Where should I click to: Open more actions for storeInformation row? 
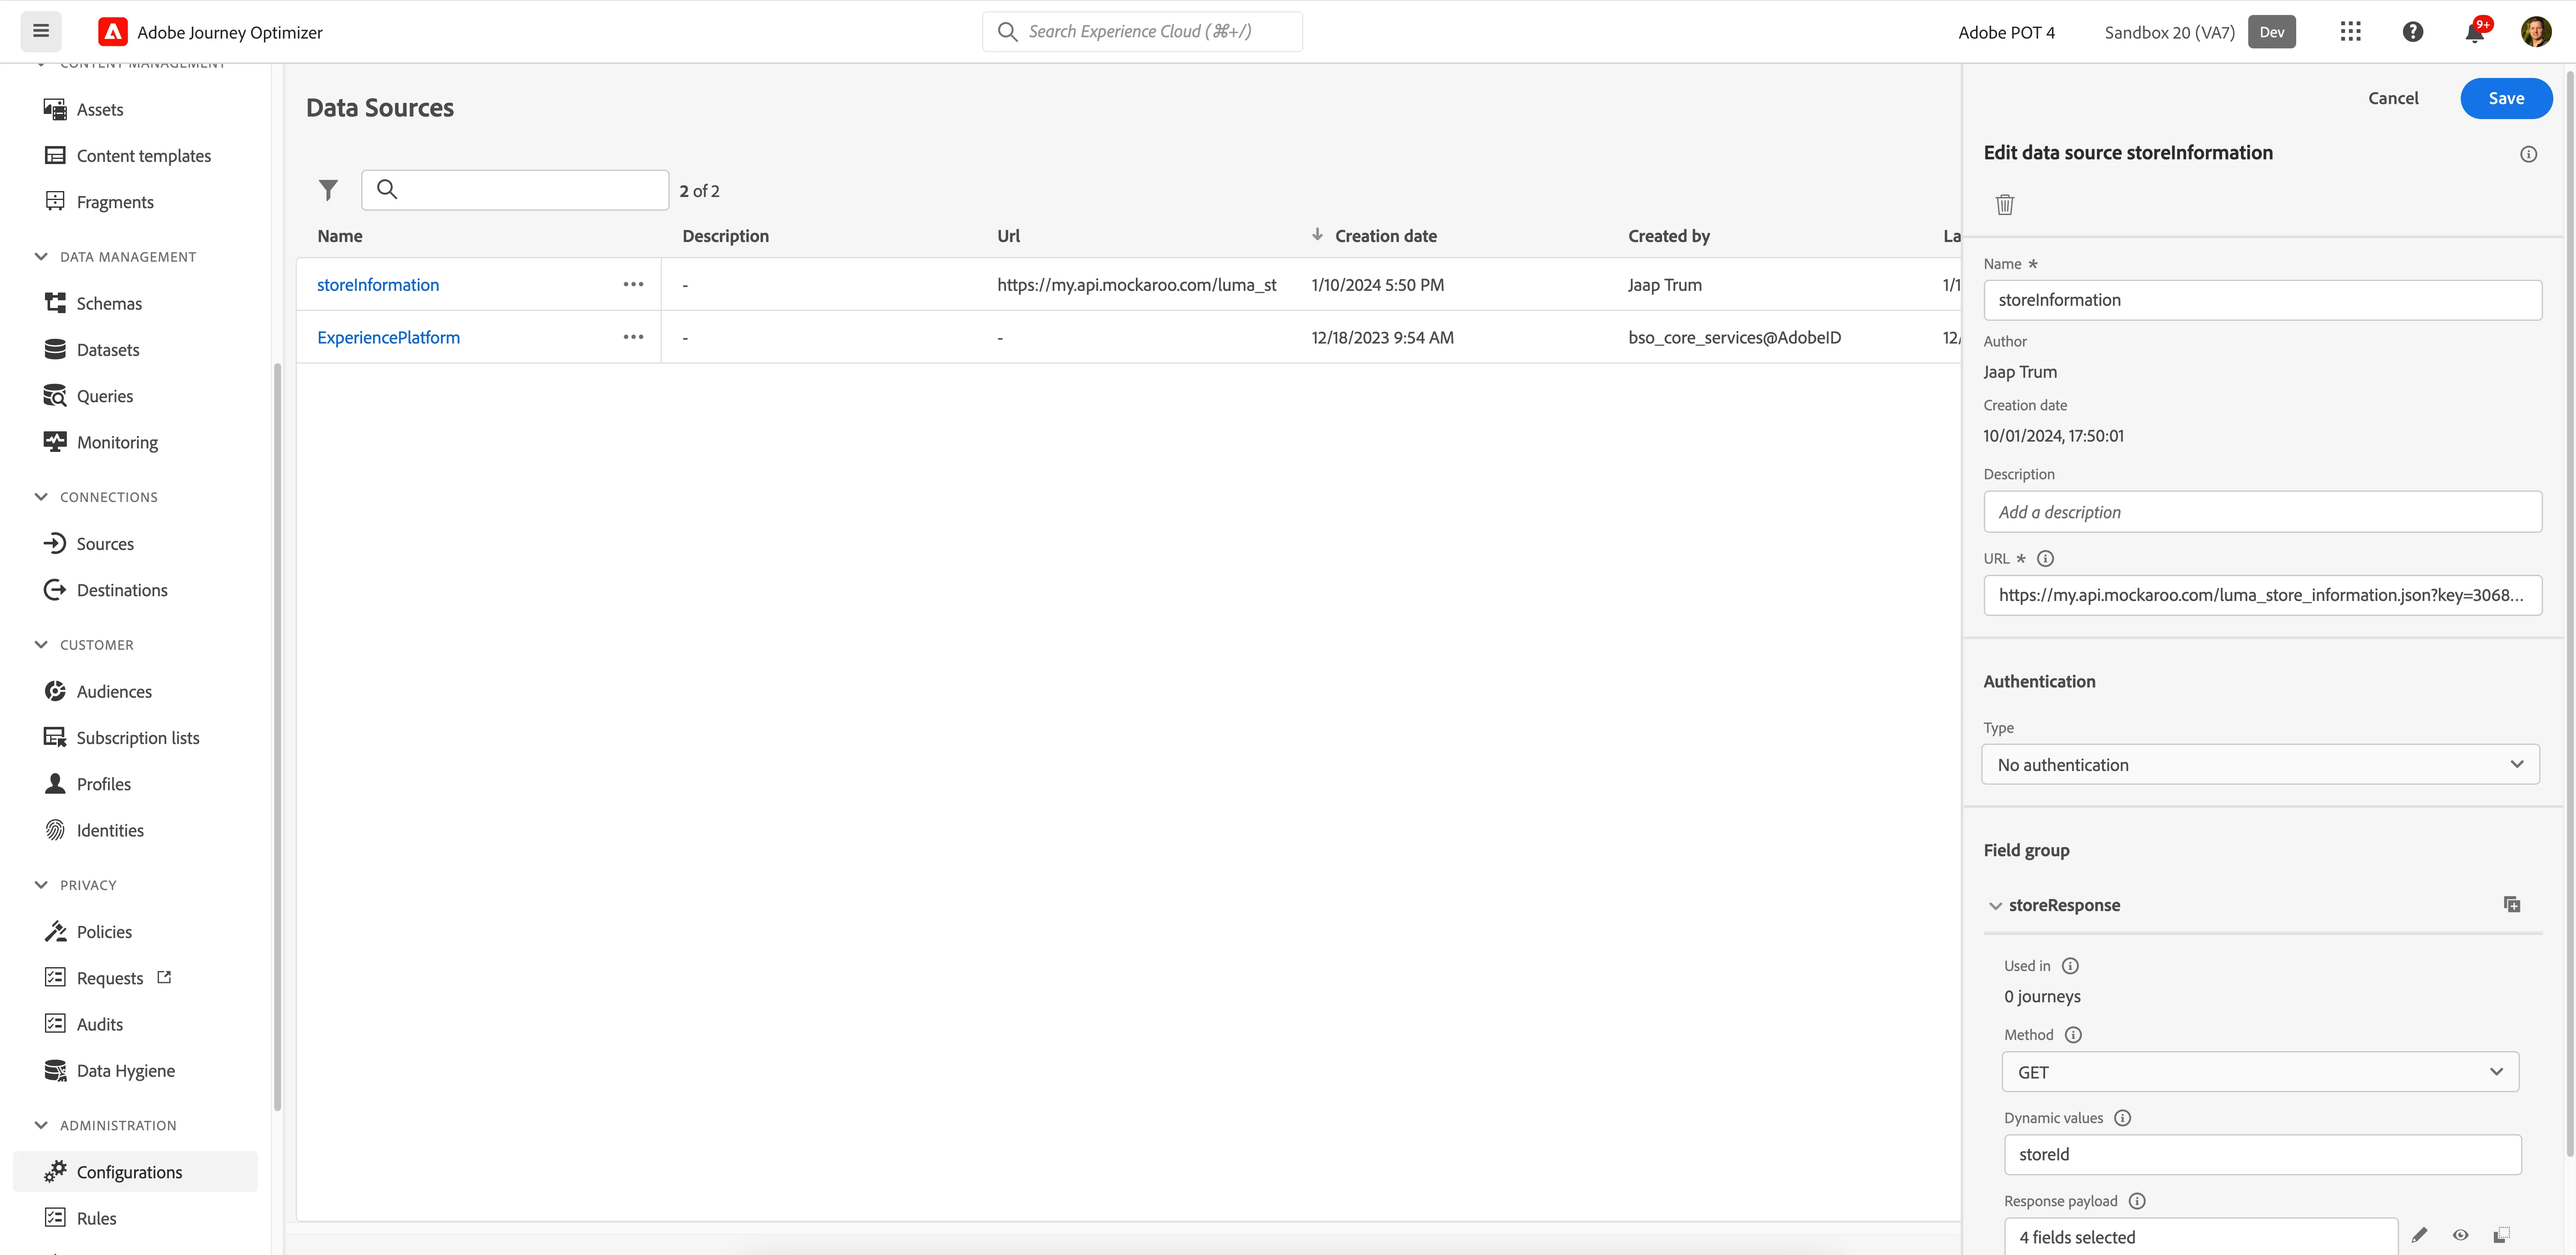click(x=633, y=284)
